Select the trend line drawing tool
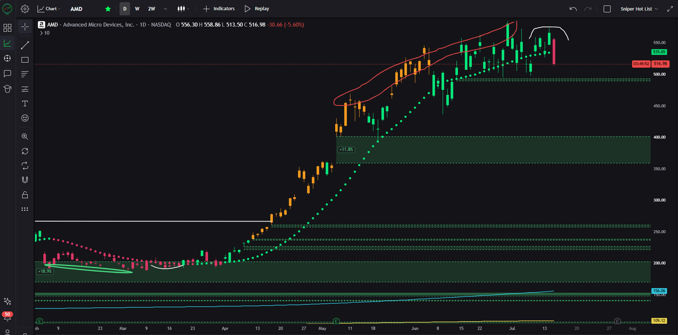678x335 pixels. pyautogui.click(x=25, y=45)
